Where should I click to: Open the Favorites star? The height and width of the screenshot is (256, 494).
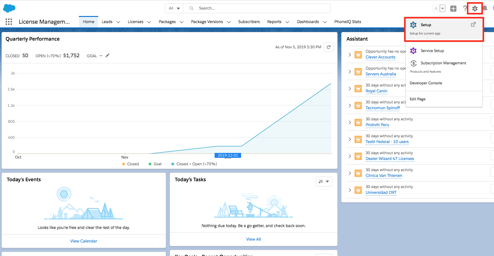pos(436,9)
